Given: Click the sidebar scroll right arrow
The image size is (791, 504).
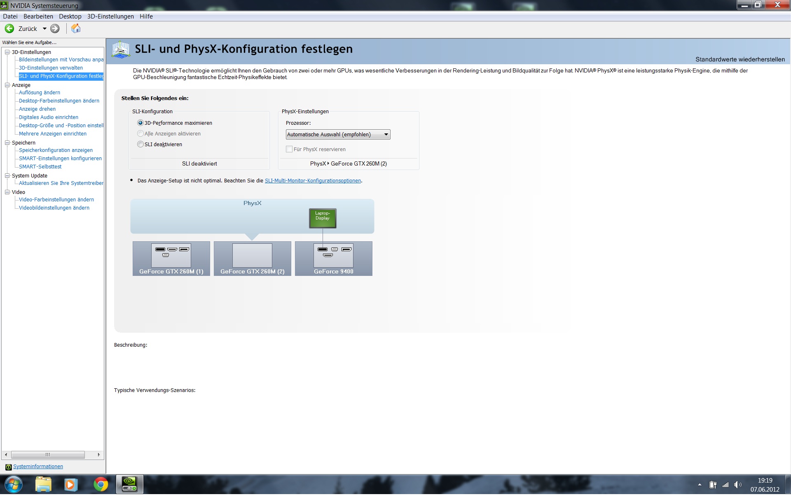Looking at the screenshot, I should tap(99, 455).
